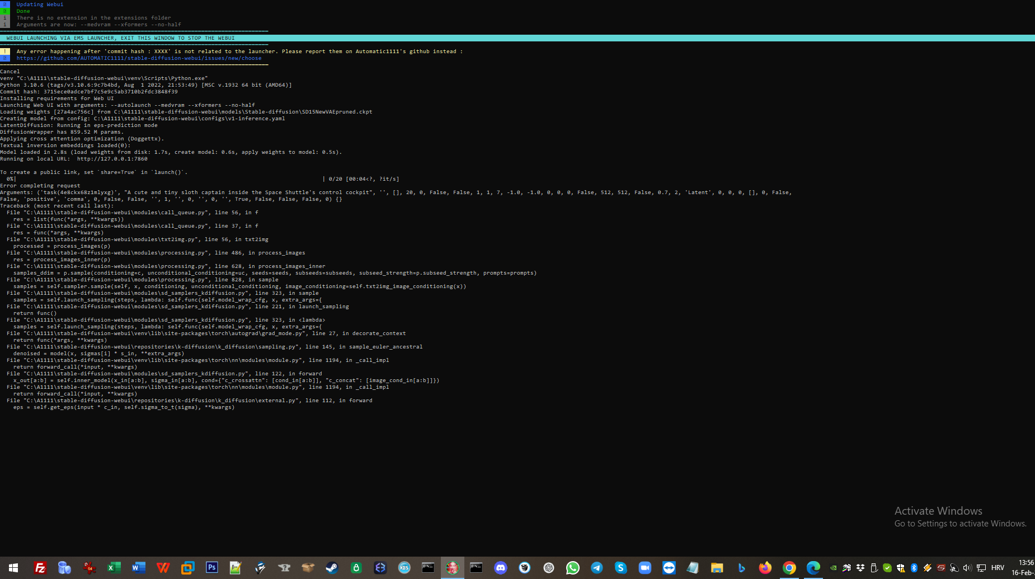The height and width of the screenshot is (579, 1035).
Task: Switch keyboard language via HRV indicator
Action: tap(998, 568)
